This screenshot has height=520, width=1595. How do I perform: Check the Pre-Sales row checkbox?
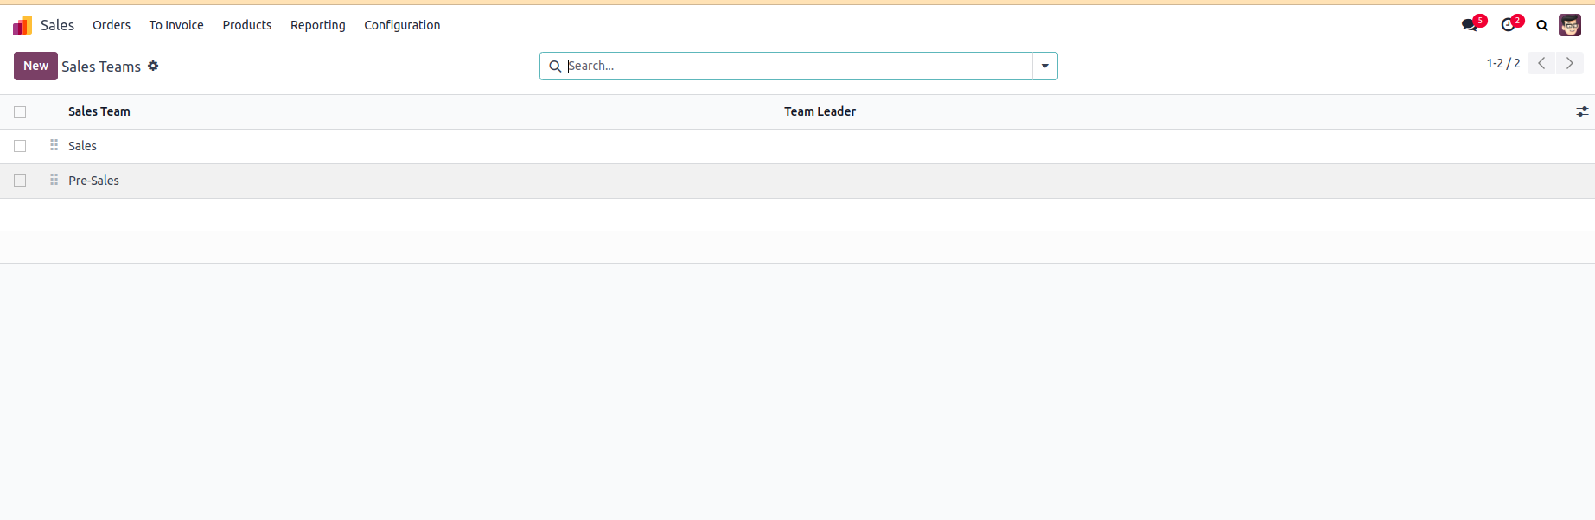coord(20,181)
